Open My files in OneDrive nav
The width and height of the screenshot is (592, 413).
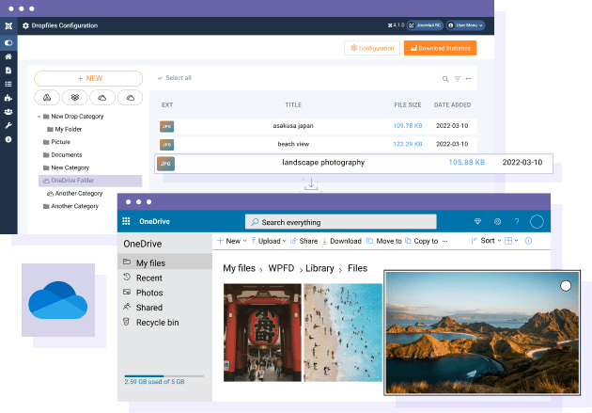point(164,262)
